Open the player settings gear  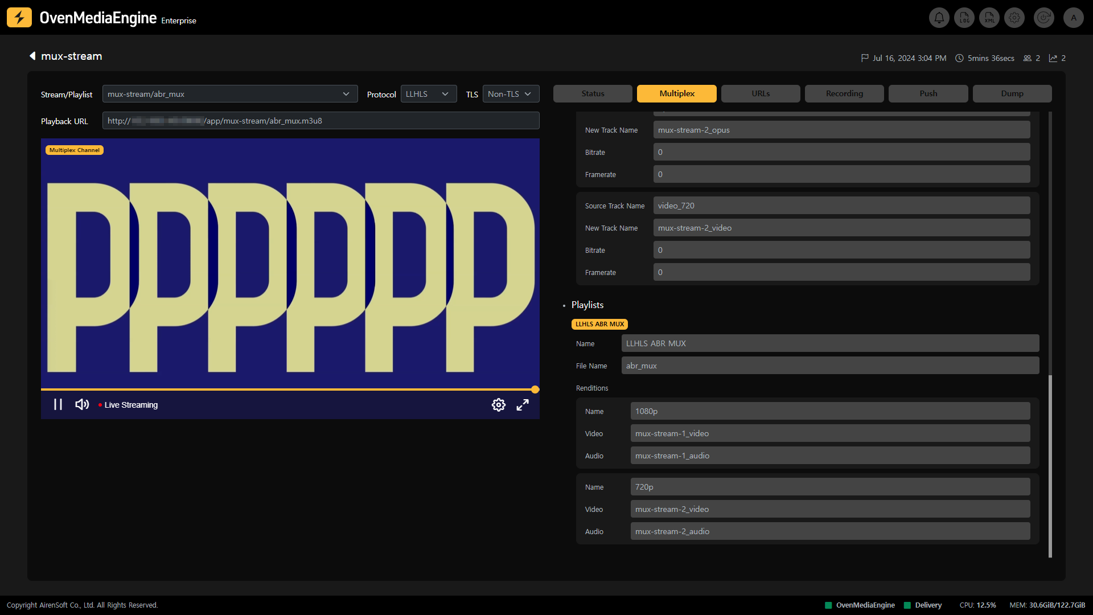[498, 405]
